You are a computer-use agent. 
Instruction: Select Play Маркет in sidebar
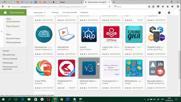point(13,26)
